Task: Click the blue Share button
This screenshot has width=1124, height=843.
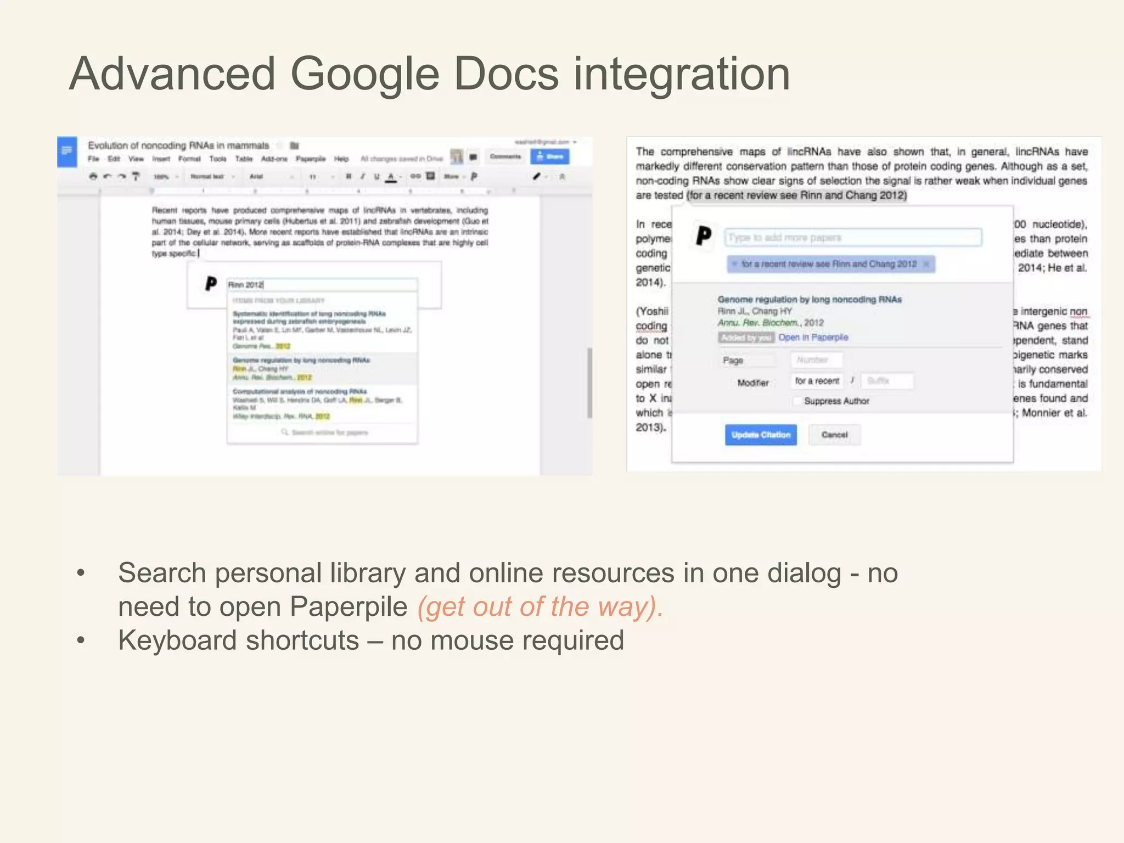Action: pyautogui.click(x=550, y=157)
